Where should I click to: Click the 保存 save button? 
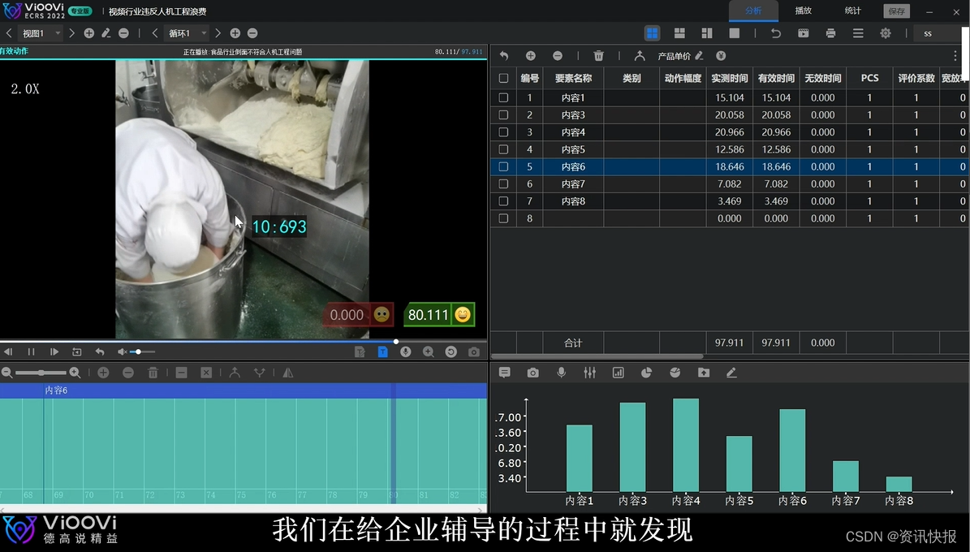tap(896, 11)
